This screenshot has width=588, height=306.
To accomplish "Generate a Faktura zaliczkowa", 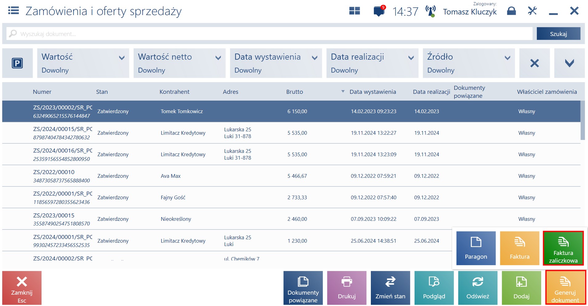I will pos(563,248).
